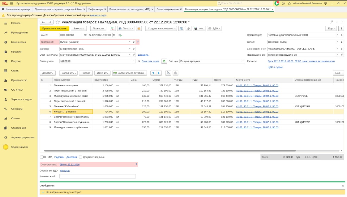Click 'Провести и закрыть' button
Screen dimensions: 347x197
(54, 28)
